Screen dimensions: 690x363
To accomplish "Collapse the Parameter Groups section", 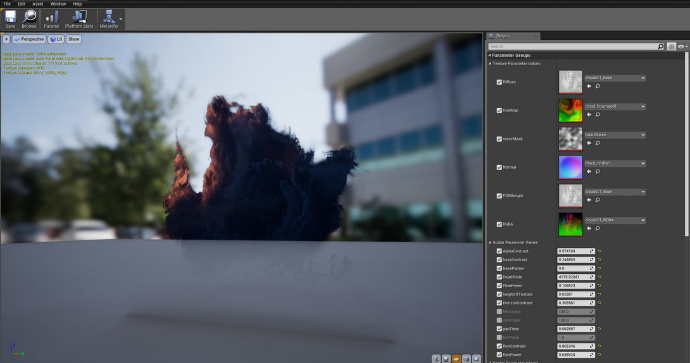I will [489, 56].
